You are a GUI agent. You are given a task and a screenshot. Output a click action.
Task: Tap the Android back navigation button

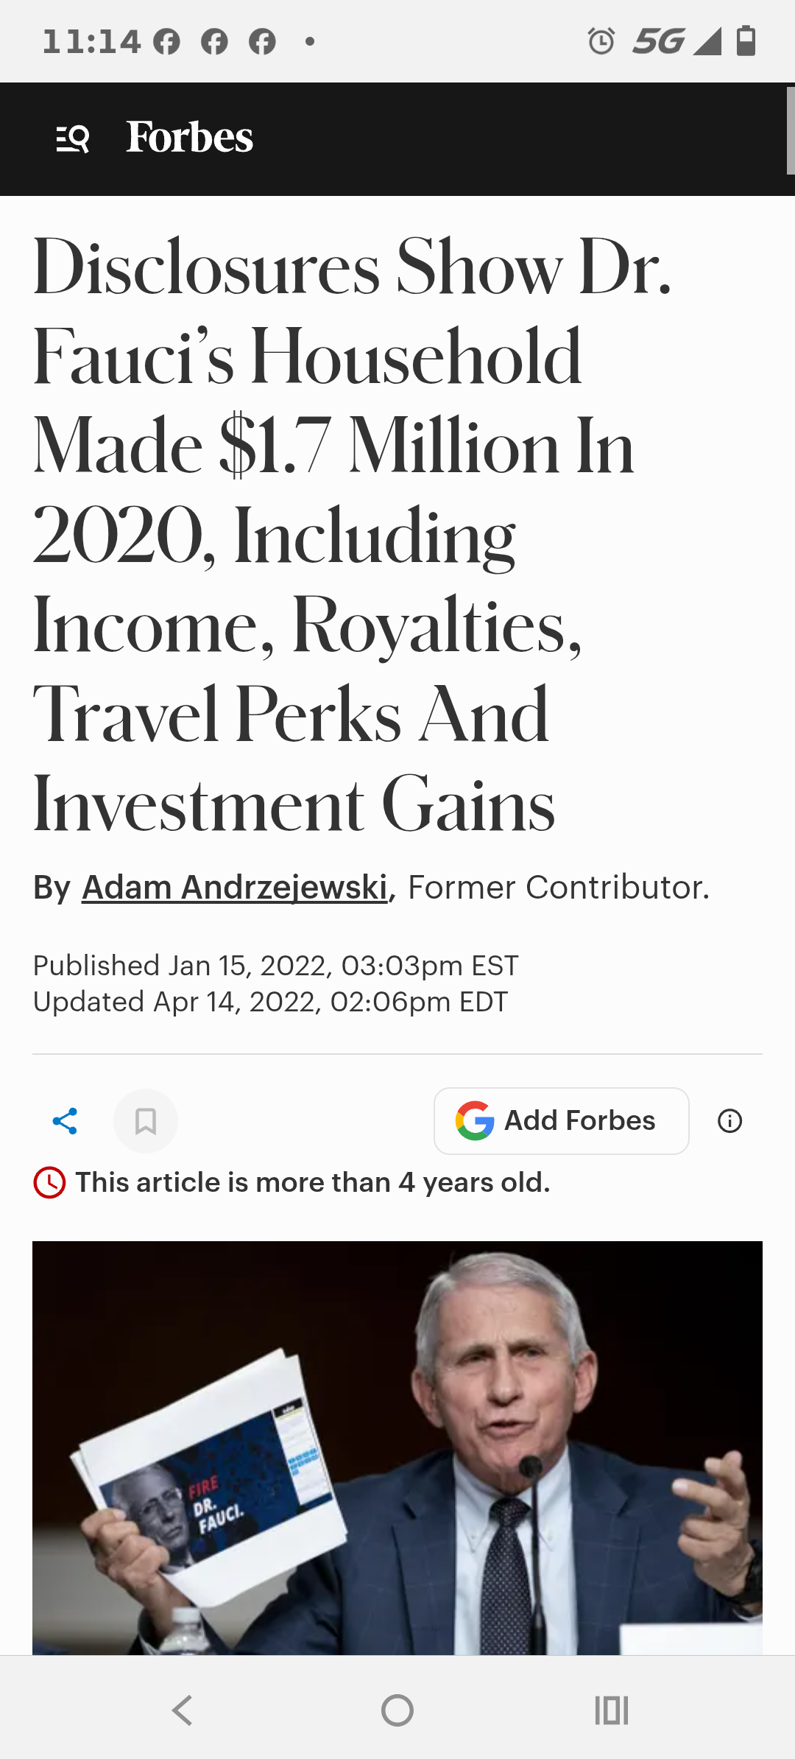[182, 1710]
